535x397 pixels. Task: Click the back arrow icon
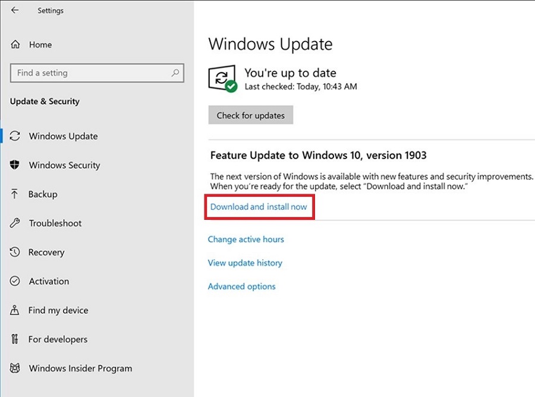(x=15, y=10)
